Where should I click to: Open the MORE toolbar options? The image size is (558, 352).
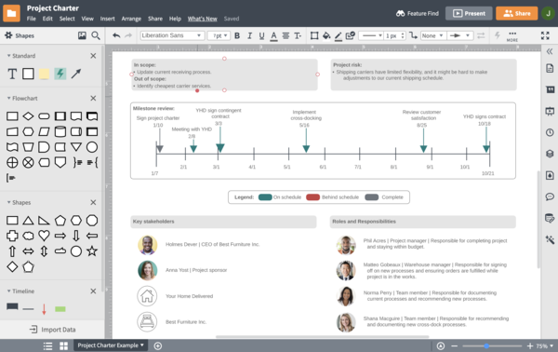coord(512,36)
